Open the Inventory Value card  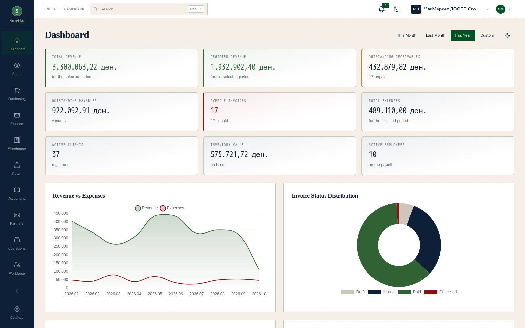(x=280, y=156)
